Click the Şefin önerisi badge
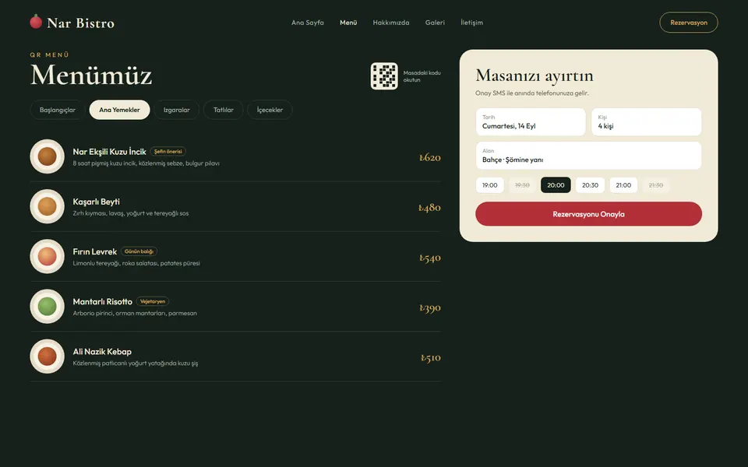Image resolution: width=748 pixels, height=467 pixels. (168, 152)
